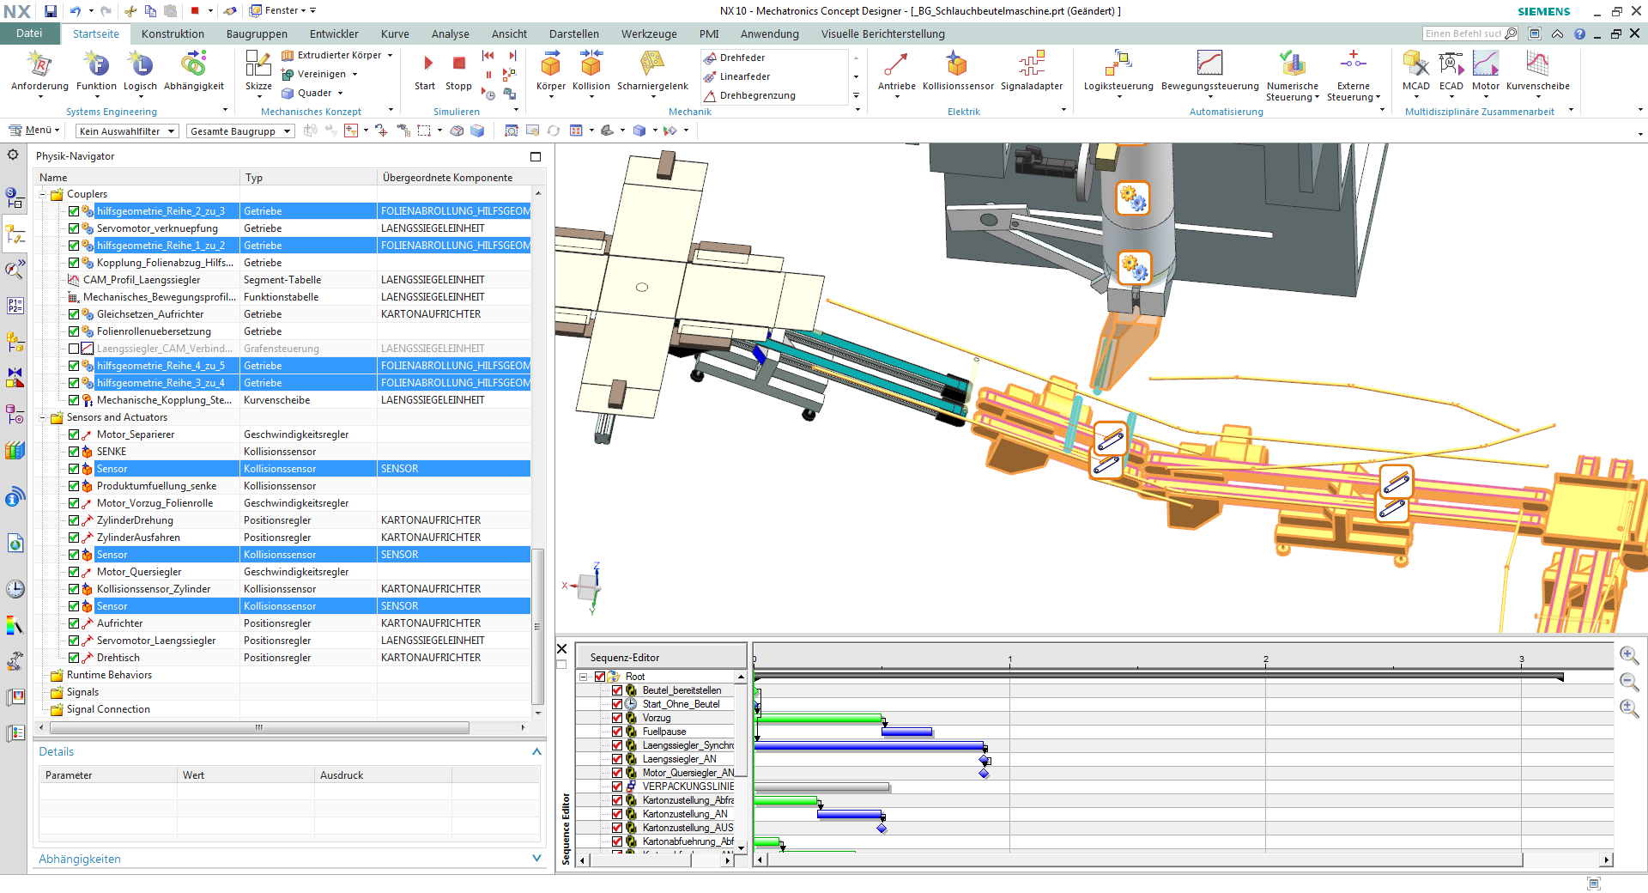
Task: Open the Datei menu
Action: [x=29, y=33]
